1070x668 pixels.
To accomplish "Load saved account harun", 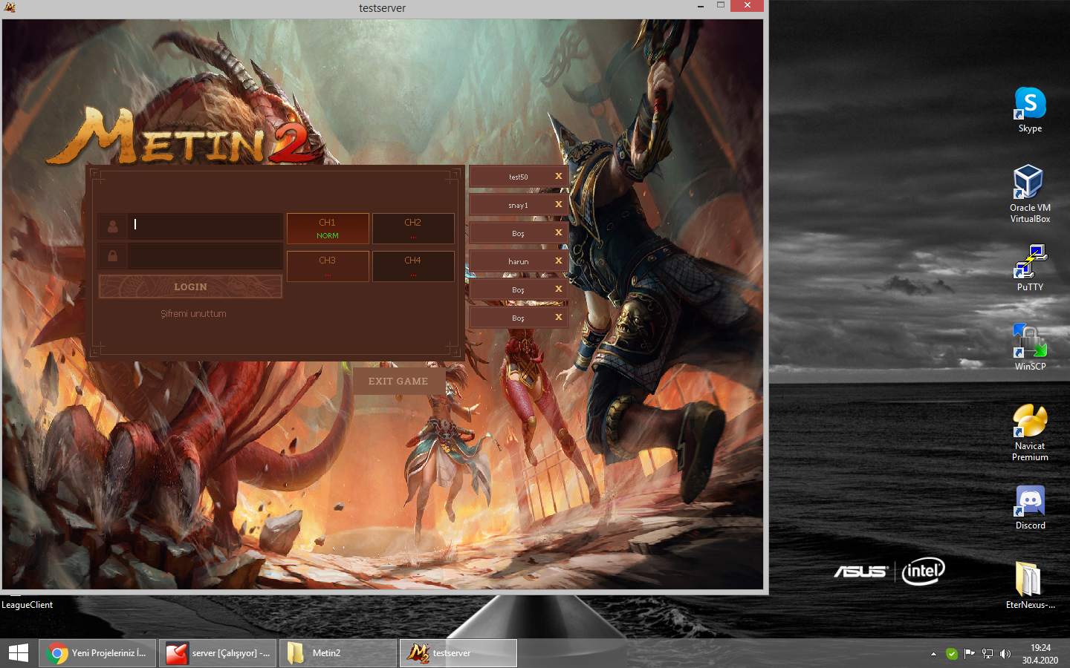I will (x=518, y=261).
